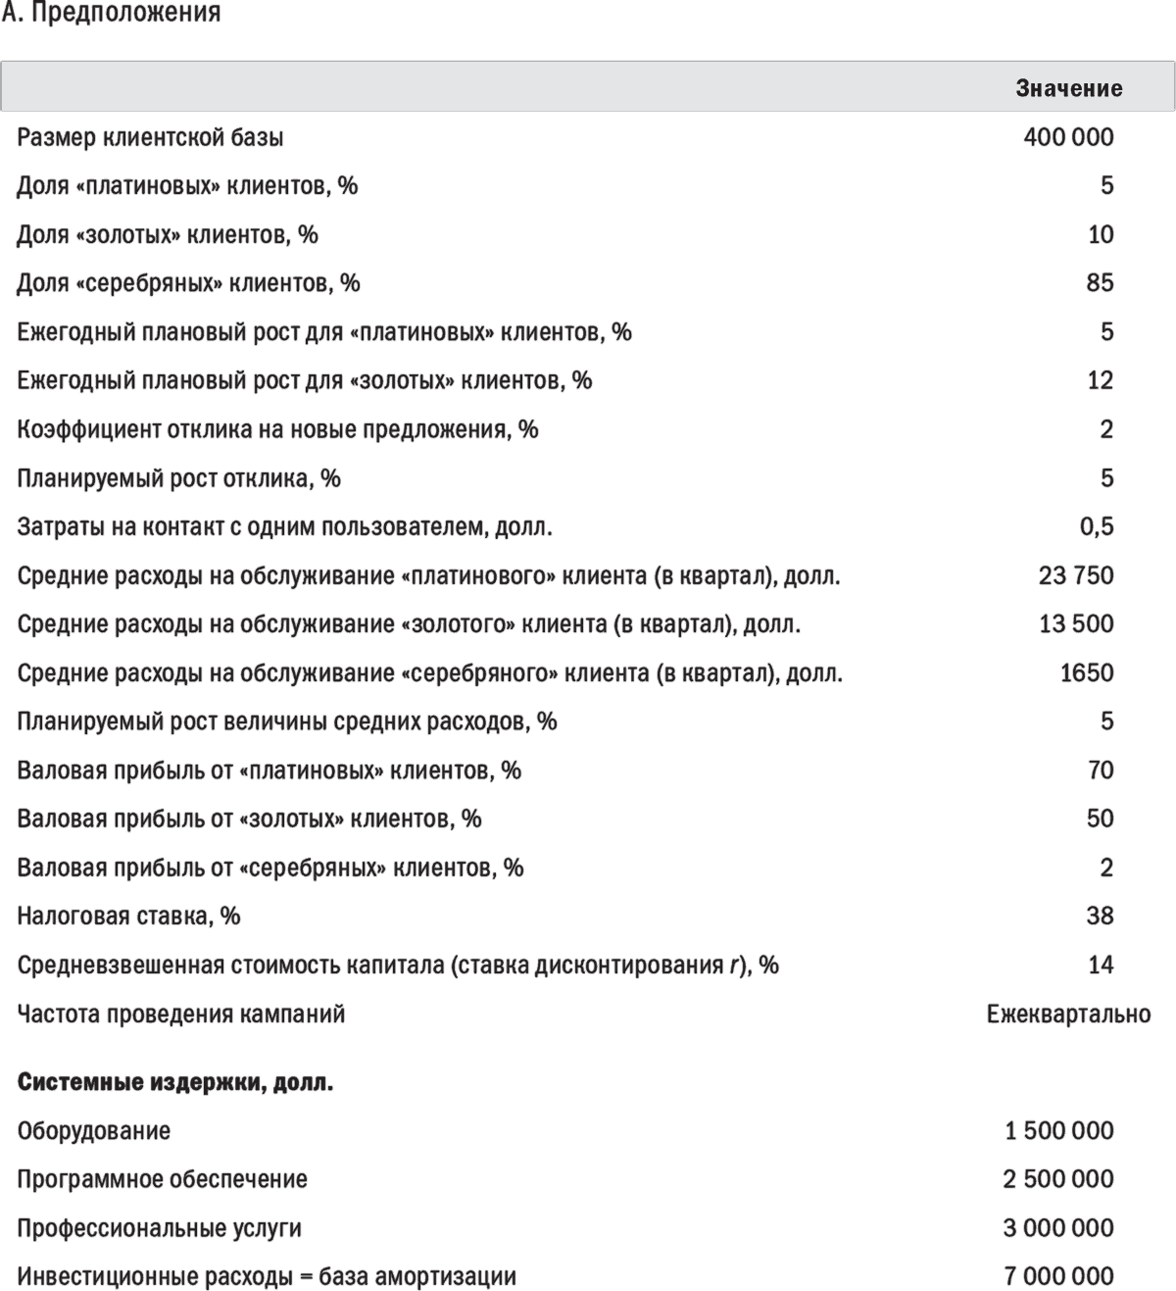Select the value 1650
This screenshot has height=1291, width=1176.
(x=1087, y=673)
